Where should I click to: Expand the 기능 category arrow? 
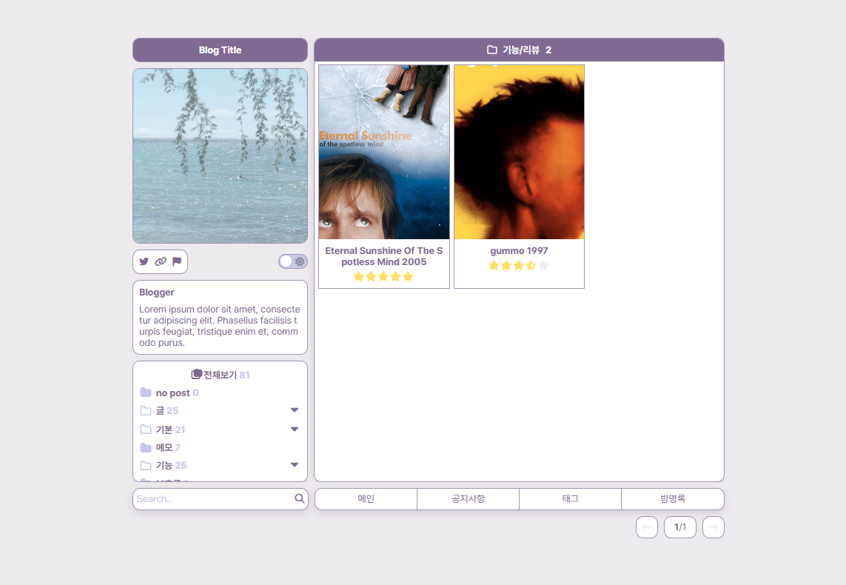pos(295,464)
